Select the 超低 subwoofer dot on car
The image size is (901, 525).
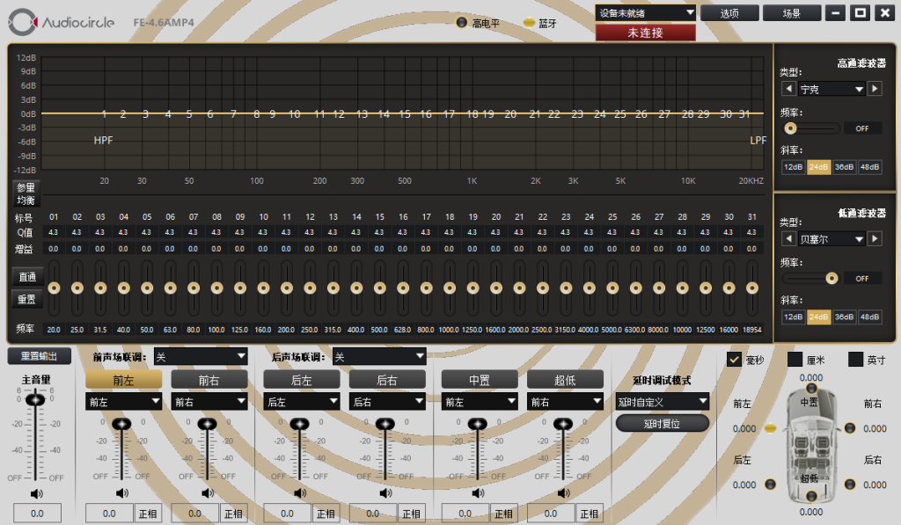tap(811, 495)
